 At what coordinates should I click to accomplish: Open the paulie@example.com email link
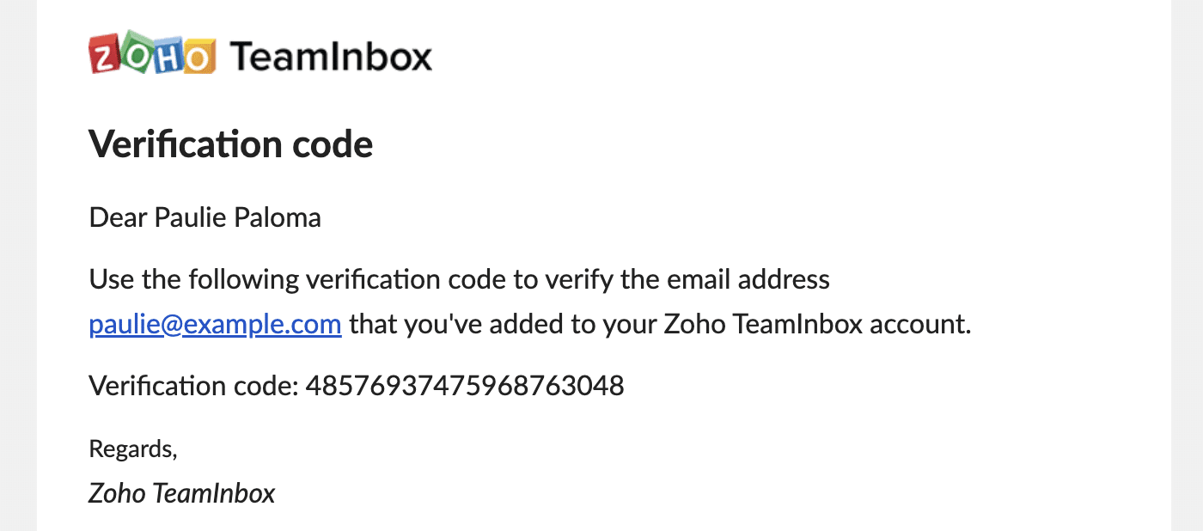[216, 325]
